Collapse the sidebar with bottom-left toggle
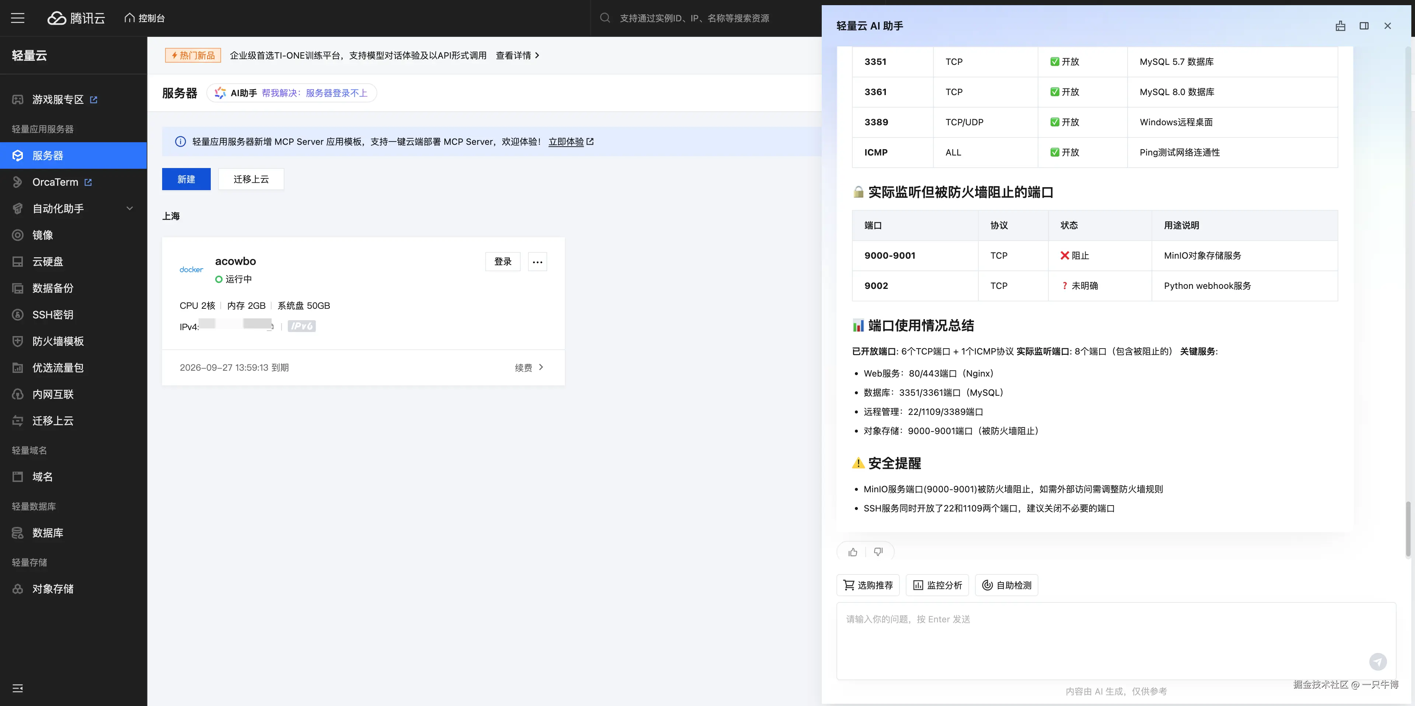Viewport: 1415px width, 706px height. click(x=17, y=688)
